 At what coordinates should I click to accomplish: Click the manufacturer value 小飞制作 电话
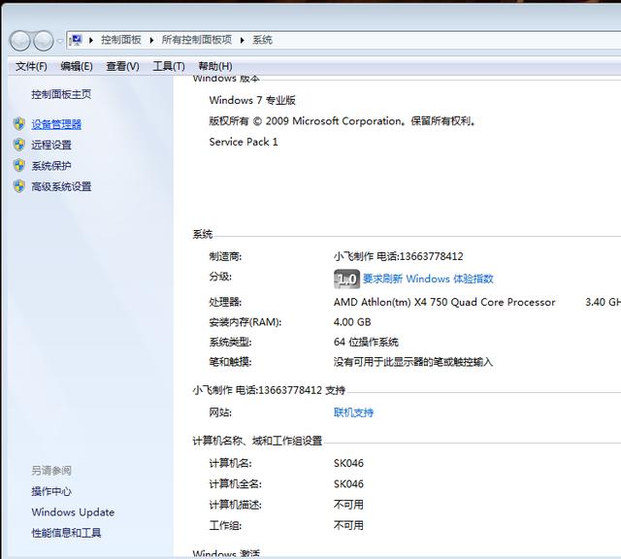[x=398, y=257]
